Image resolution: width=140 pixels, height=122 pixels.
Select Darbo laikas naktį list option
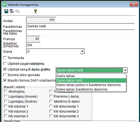[x=91, y=80]
